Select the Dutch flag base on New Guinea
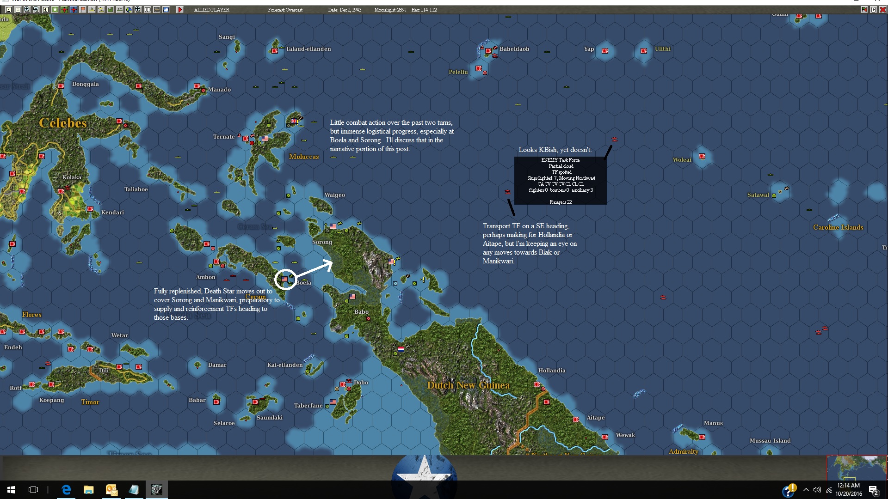The height and width of the screenshot is (499, 888). [401, 349]
